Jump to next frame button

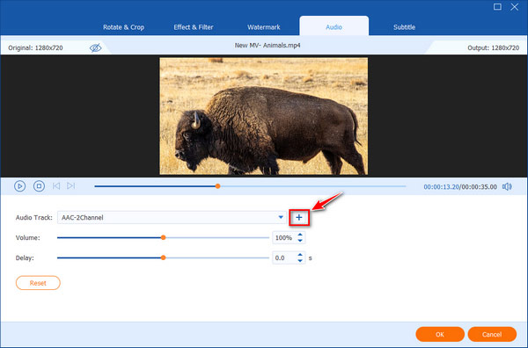[70, 186]
